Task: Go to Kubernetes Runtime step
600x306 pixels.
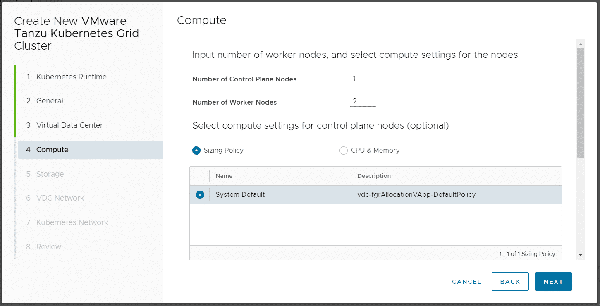Action: (x=71, y=77)
